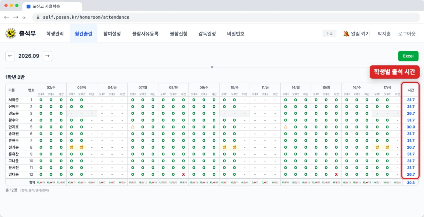The width and height of the screenshot is (424, 217).
Task: Click the muted bell notification icon
Action: point(346,33)
